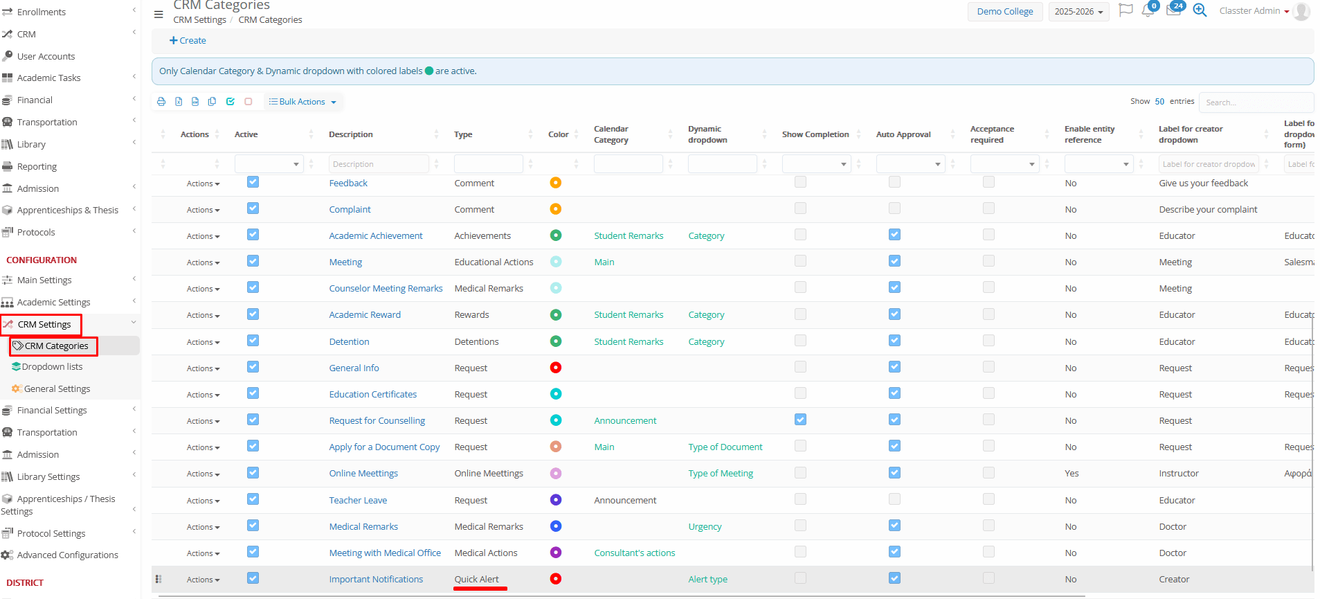The image size is (1320, 599).
Task: Click the red color dot for General Info
Action: (555, 368)
